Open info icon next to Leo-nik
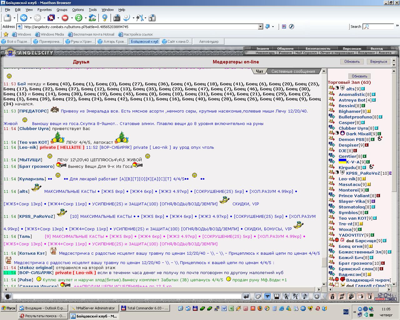This screenshot has width=400, height=320. point(364,179)
